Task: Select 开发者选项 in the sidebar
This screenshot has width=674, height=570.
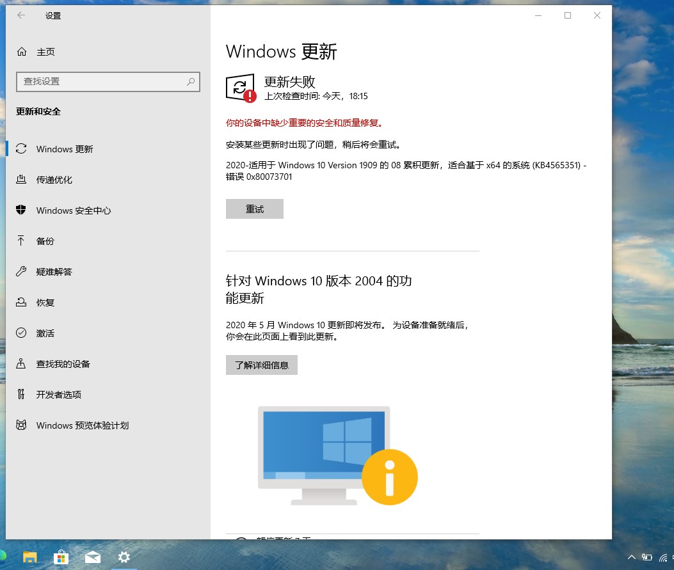Action: [x=58, y=395]
